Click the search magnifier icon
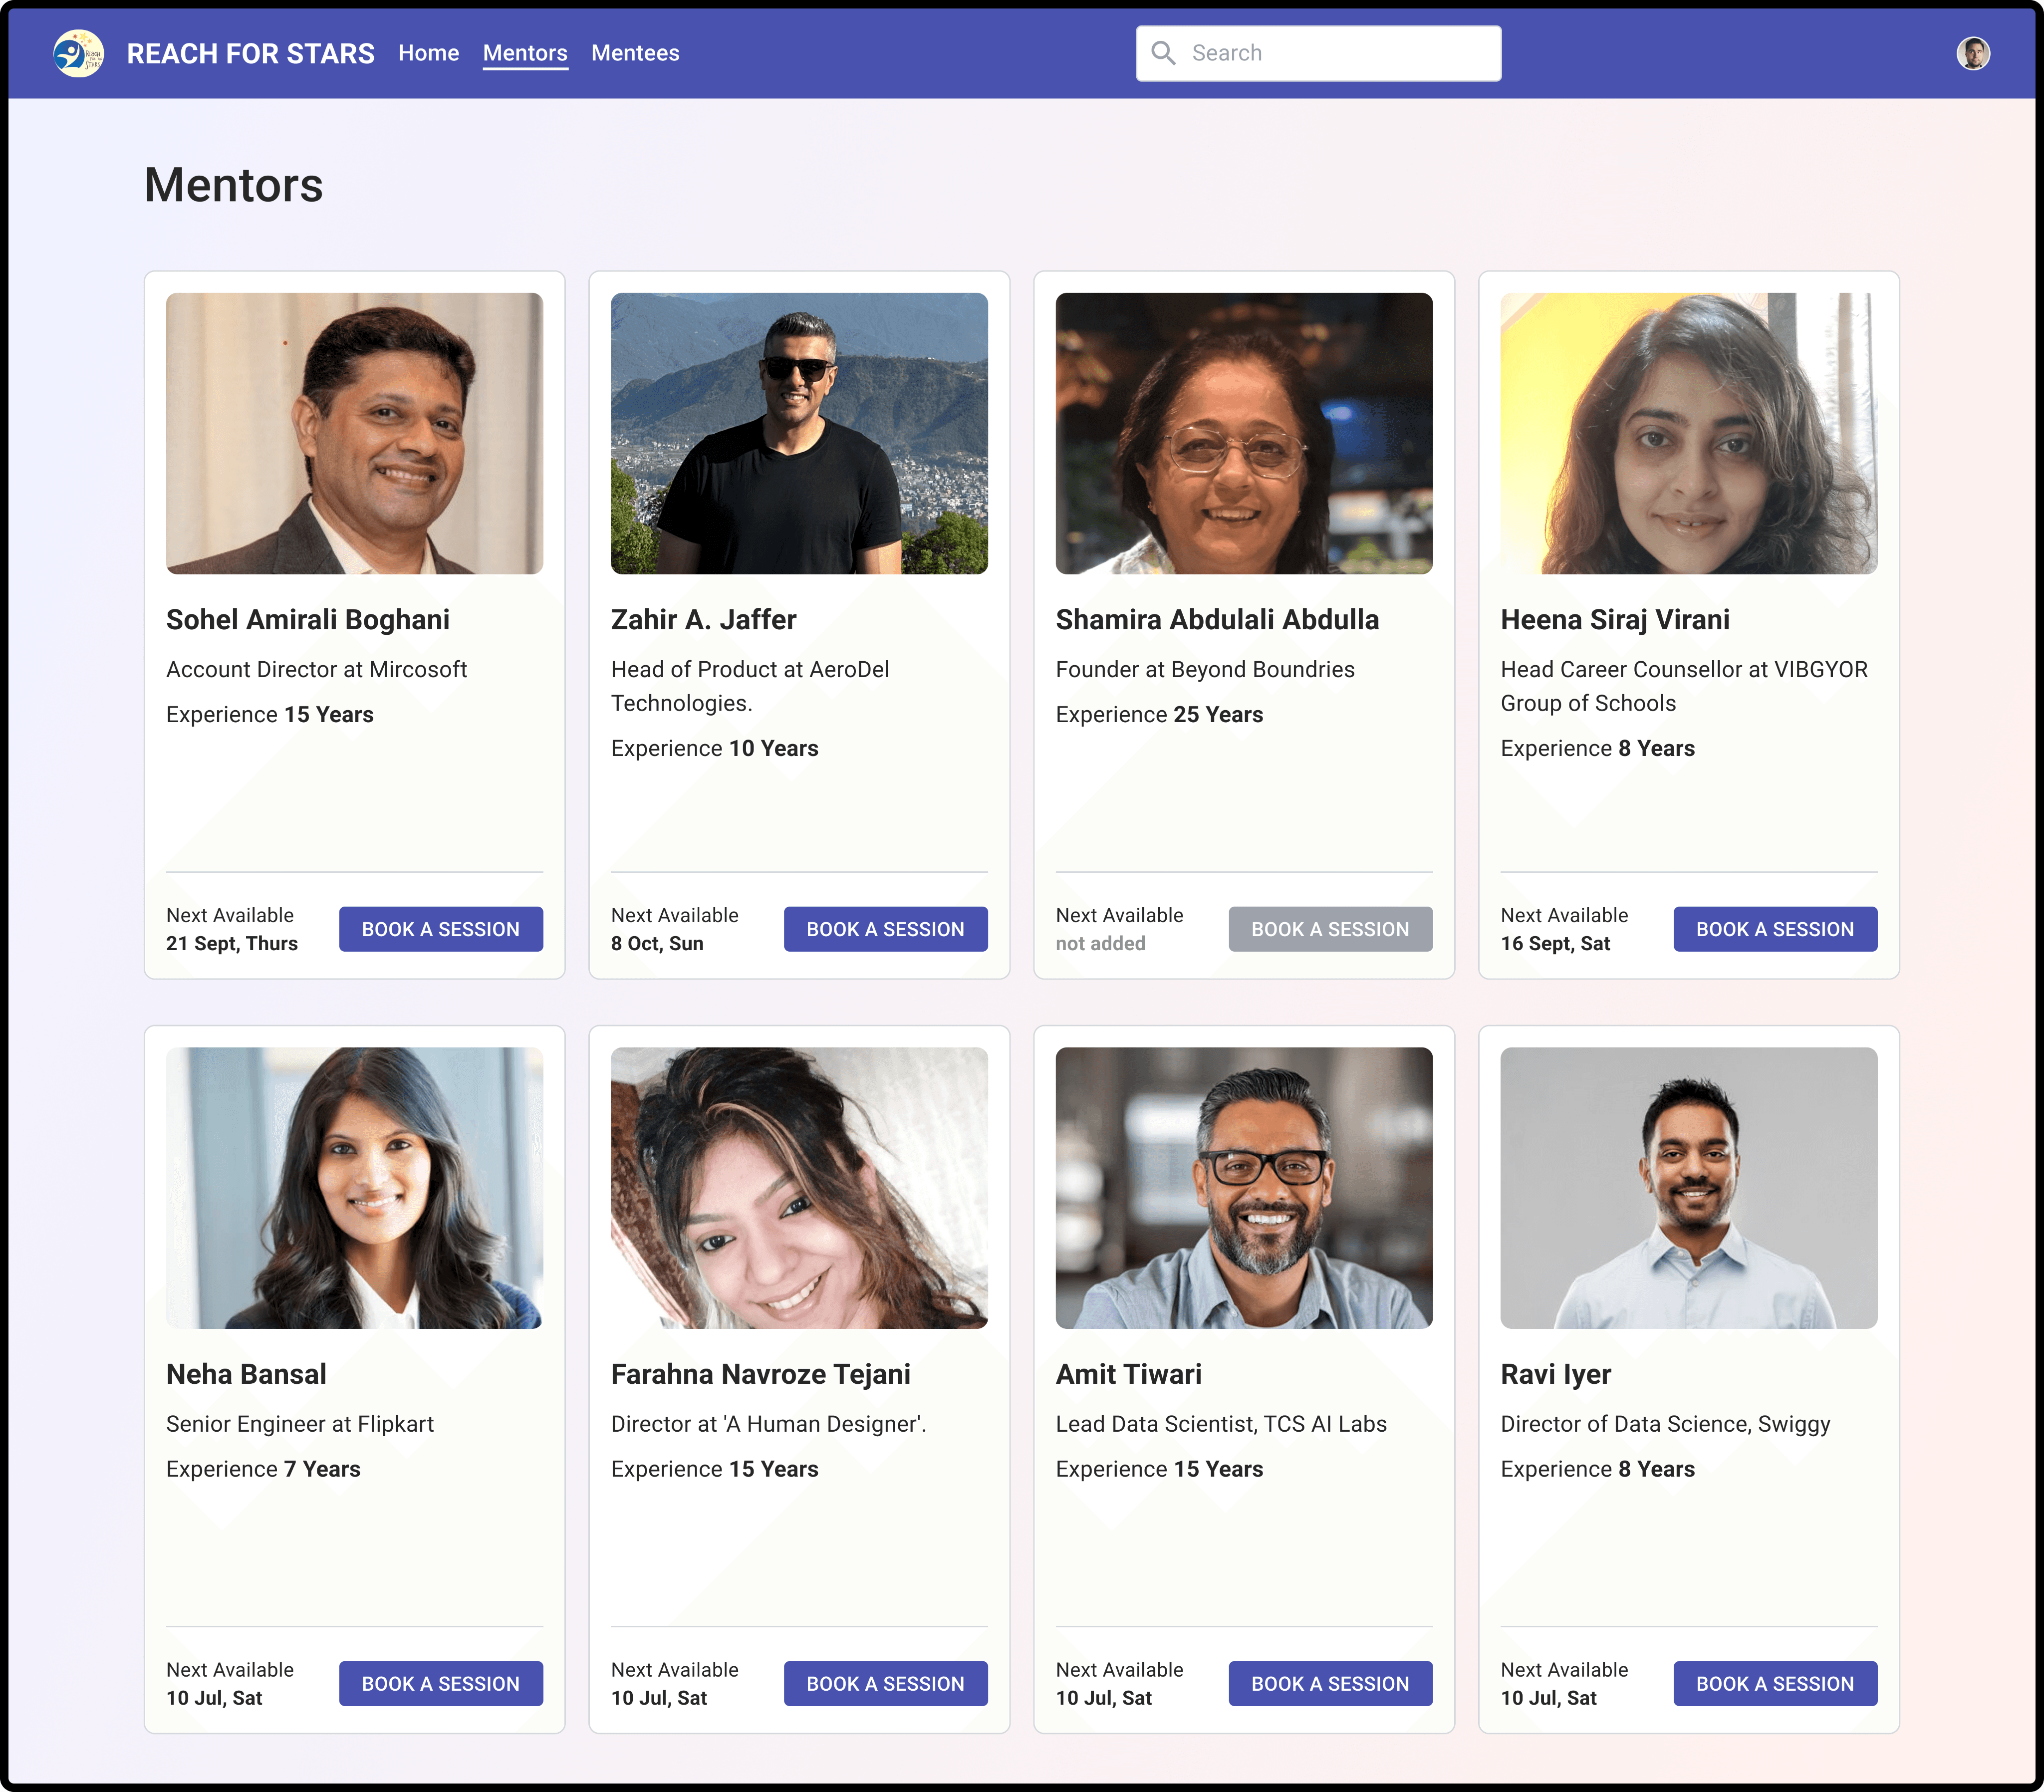The height and width of the screenshot is (1792, 2044). click(x=1163, y=53)
